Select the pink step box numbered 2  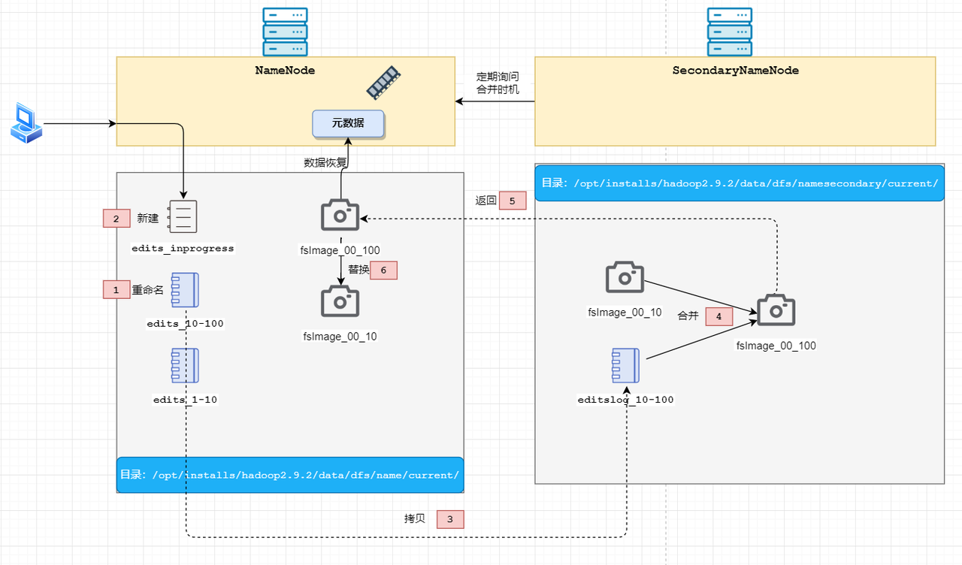pos(116,219)
